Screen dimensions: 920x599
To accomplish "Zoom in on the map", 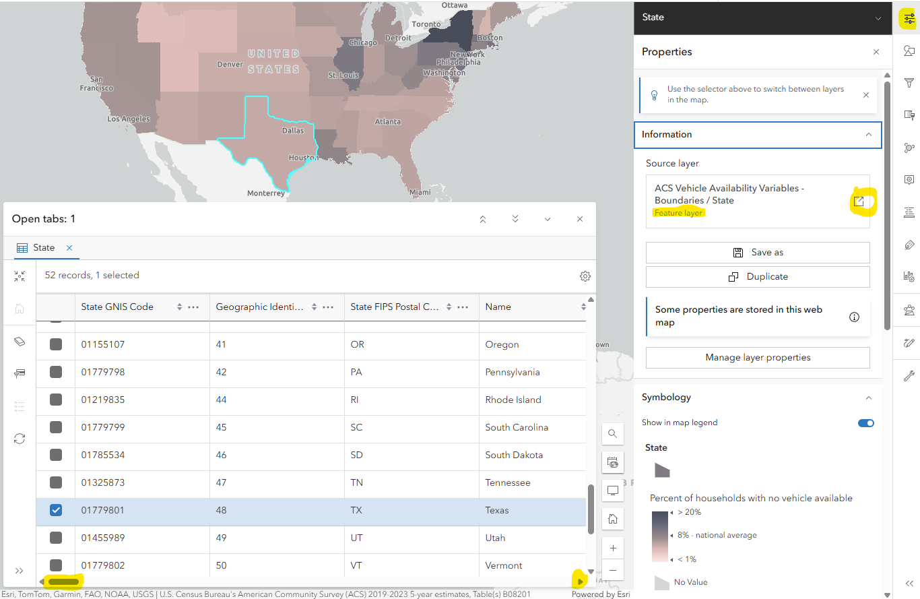I will [612, 548].
